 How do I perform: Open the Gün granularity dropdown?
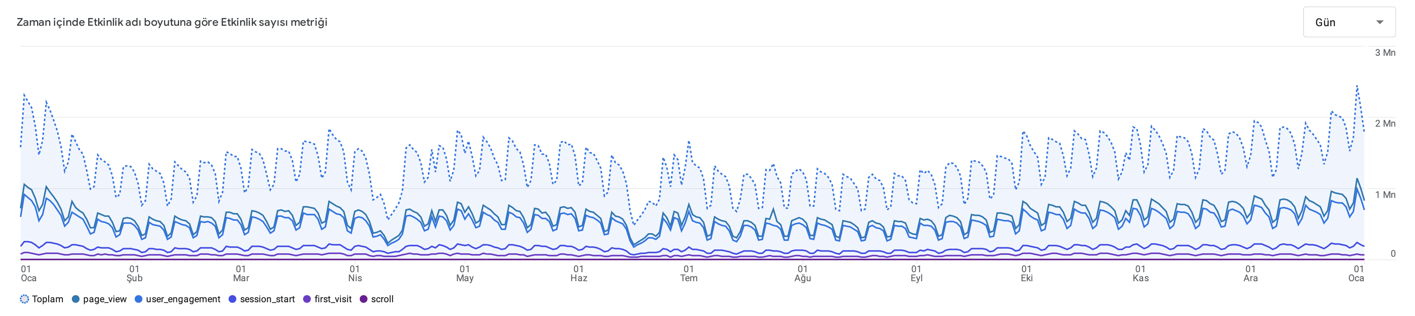(1349, 22)
